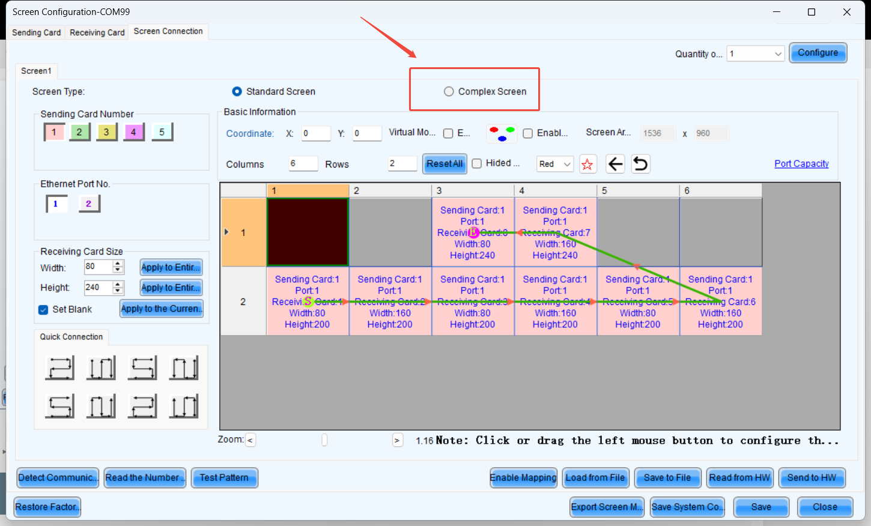Click the left arrow back icon
Image resolution: width=871 pixels, height=526 pixels.
coord(615,164)
